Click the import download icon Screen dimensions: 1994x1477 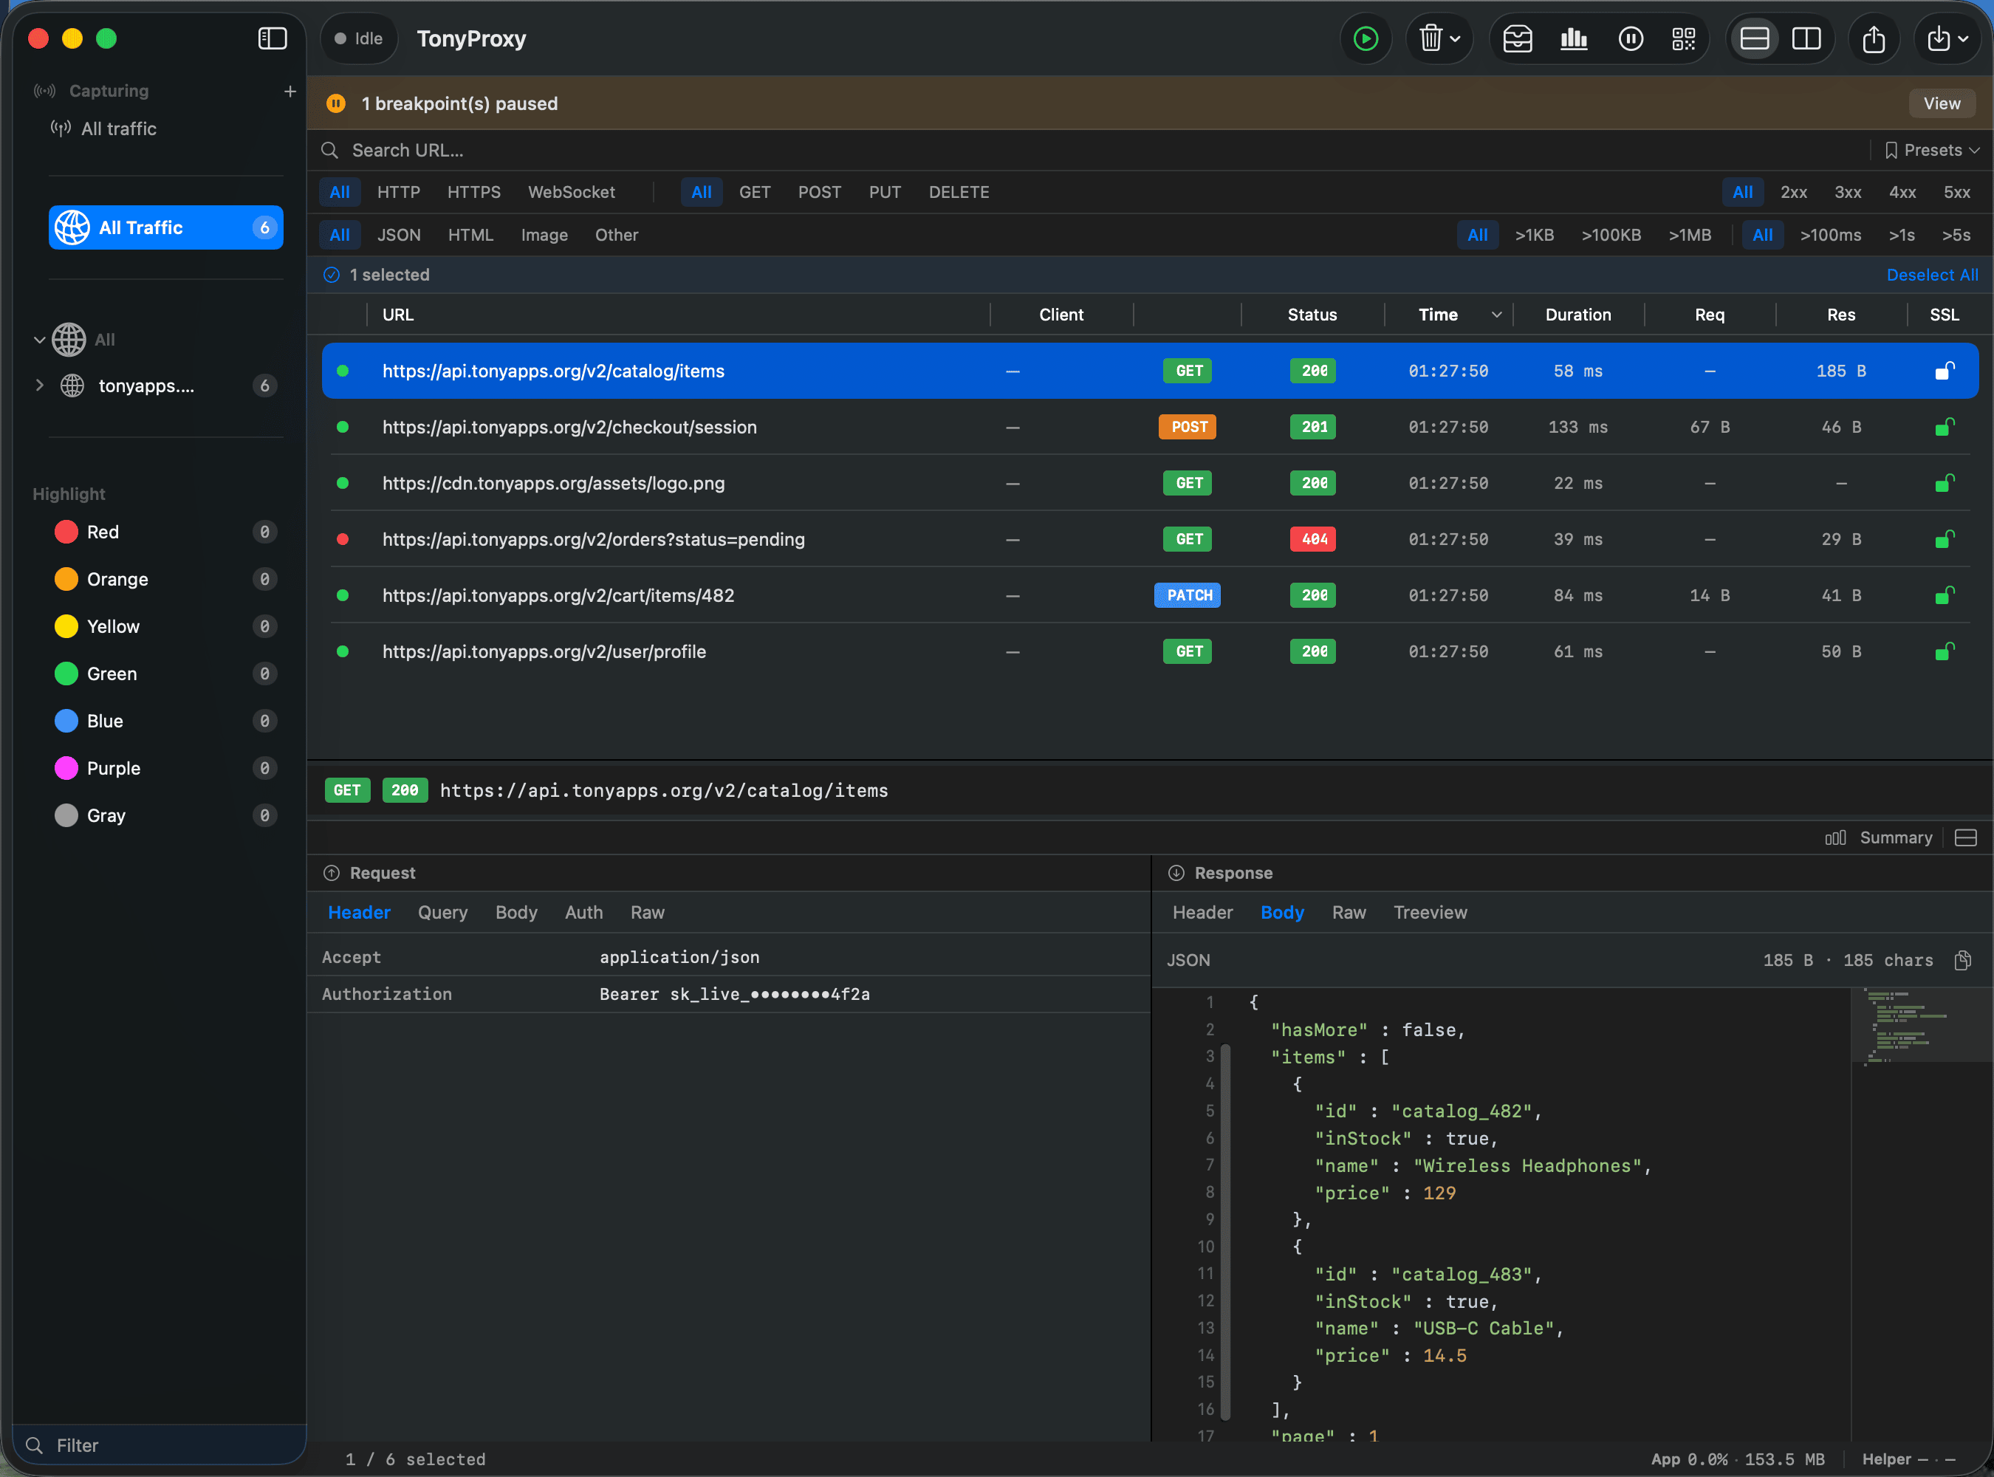pos(1939,38)
